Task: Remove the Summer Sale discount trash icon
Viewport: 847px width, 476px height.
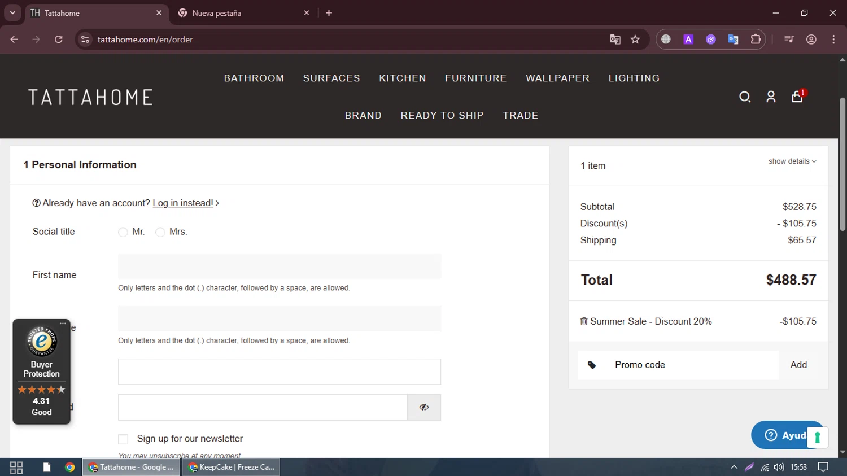Action: point(584,321)
